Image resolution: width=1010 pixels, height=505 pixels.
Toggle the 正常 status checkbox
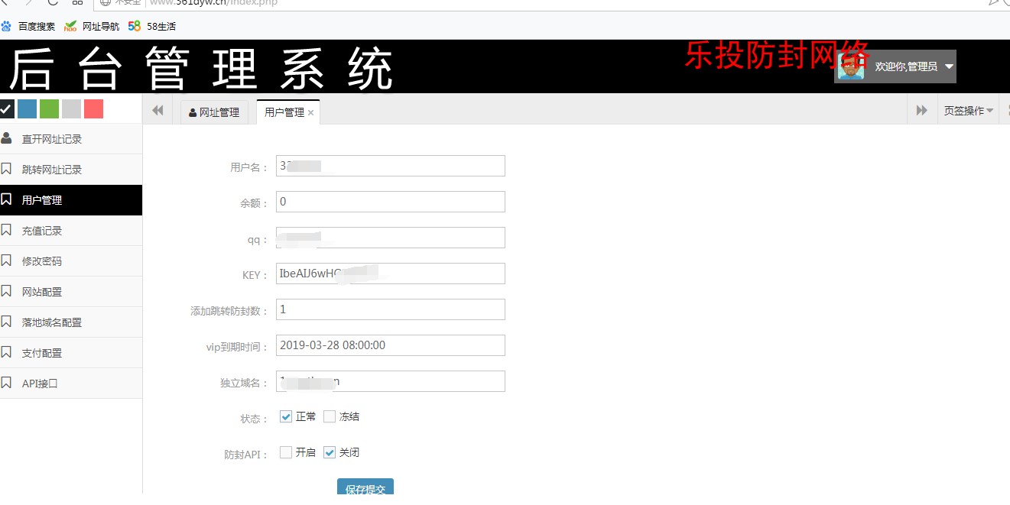286,416
